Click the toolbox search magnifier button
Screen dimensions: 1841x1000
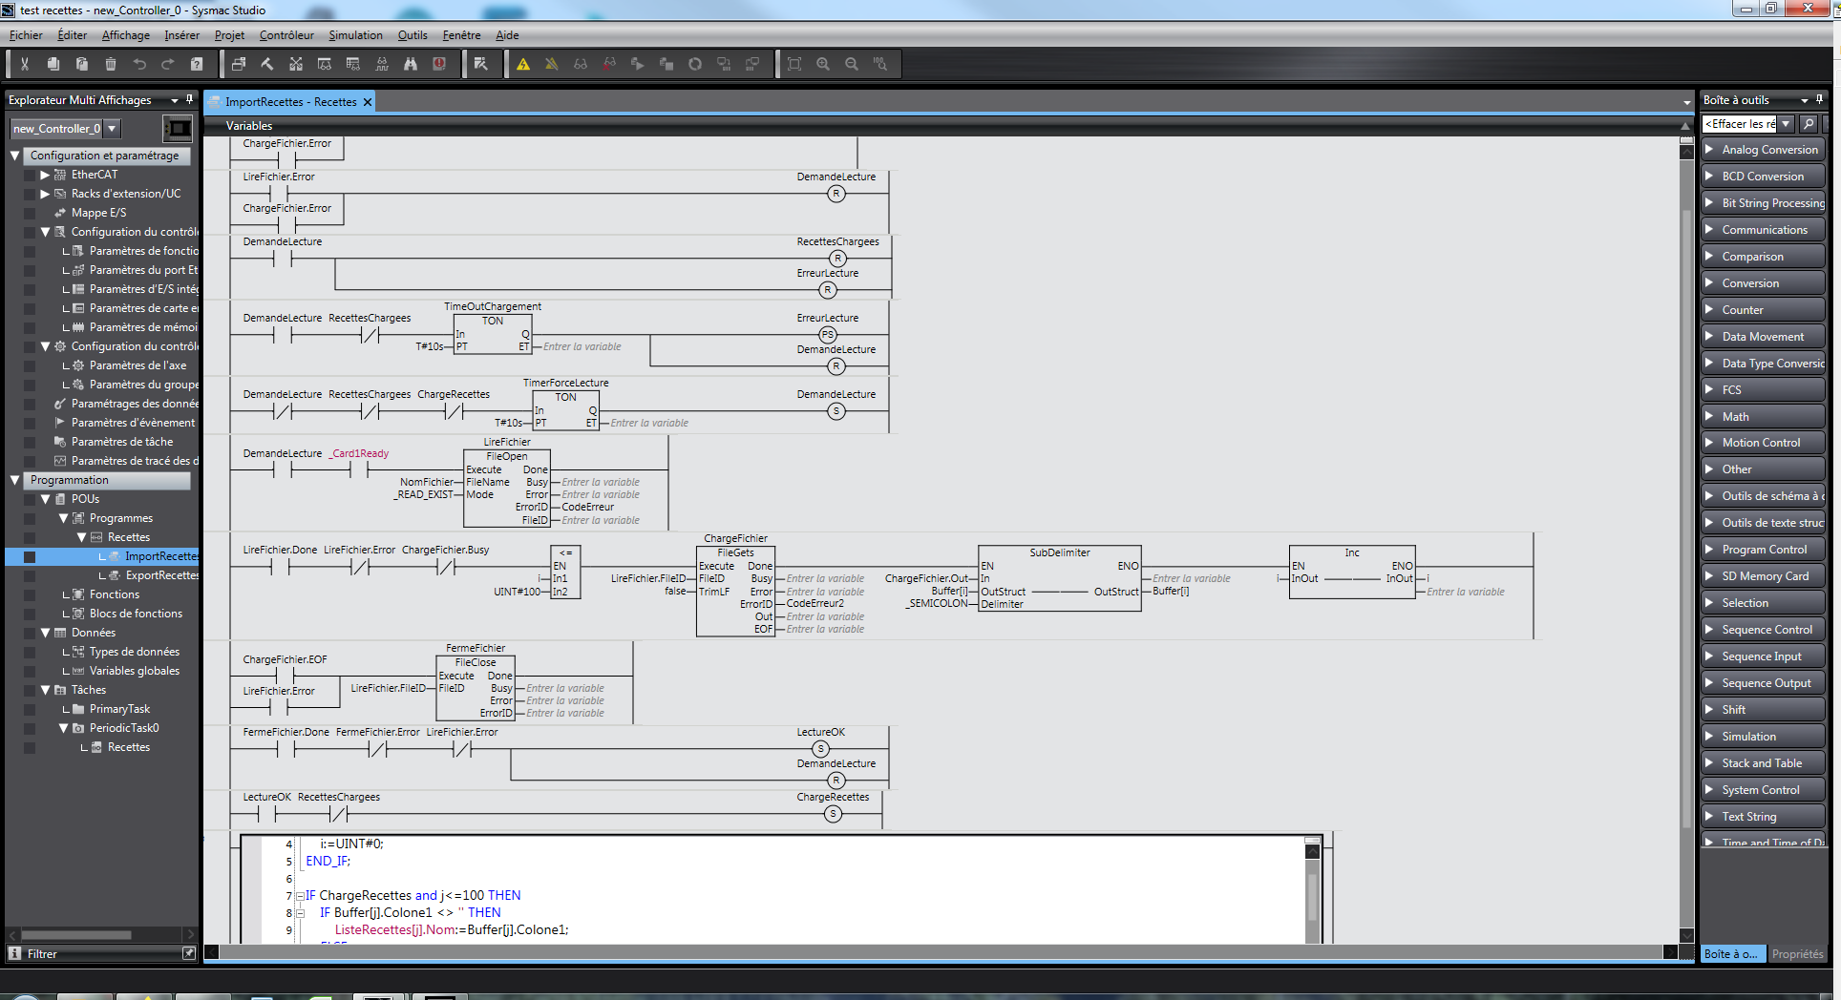click(x=1809, y=124)
